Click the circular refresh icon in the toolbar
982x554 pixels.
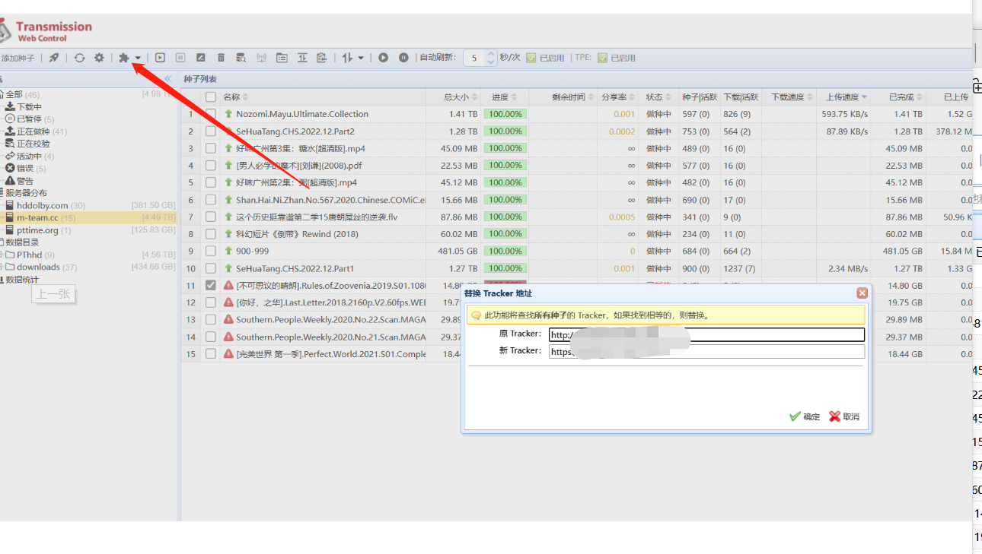(x=79, y=58)
